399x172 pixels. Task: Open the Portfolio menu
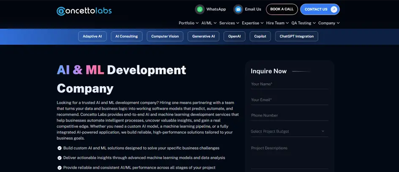pyautogui.click(x=189, y=23)
